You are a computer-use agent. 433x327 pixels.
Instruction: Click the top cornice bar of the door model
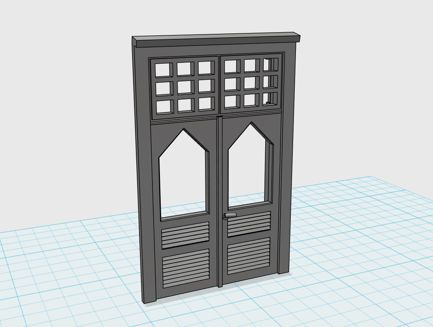point(216,40)
